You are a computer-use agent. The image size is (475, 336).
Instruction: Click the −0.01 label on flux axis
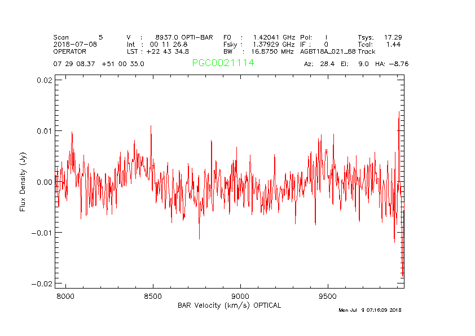pyautogui.click(x=42, y=233)
